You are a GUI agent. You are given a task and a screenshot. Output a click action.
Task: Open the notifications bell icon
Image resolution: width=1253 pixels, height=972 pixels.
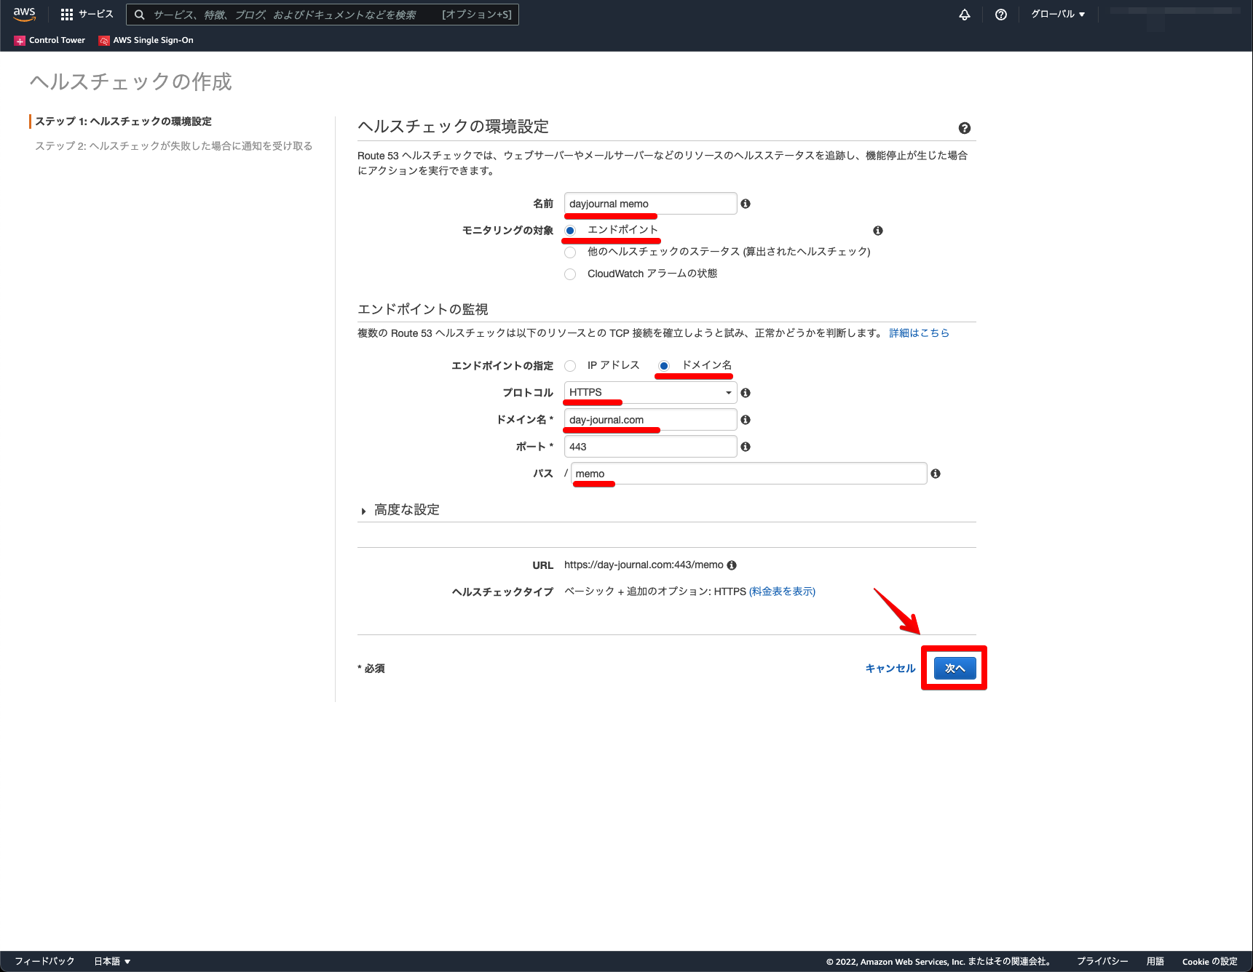pyautogui.click(x=964, y=15)
